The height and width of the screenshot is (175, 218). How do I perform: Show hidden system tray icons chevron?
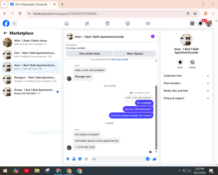pos(180,171)
